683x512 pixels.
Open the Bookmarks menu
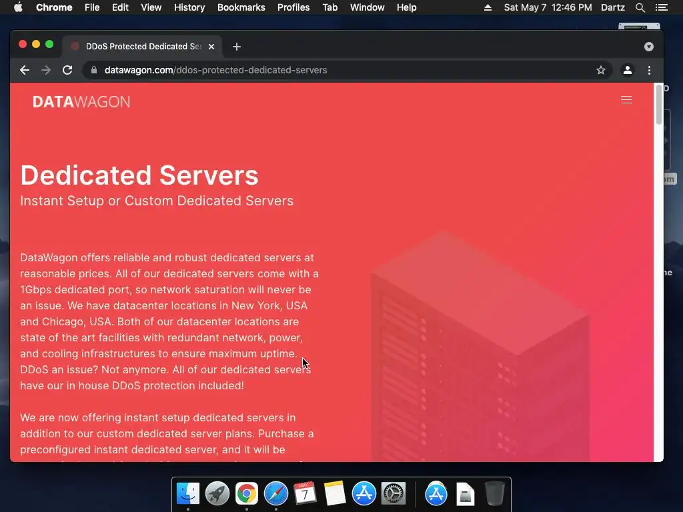click(241, 7)
